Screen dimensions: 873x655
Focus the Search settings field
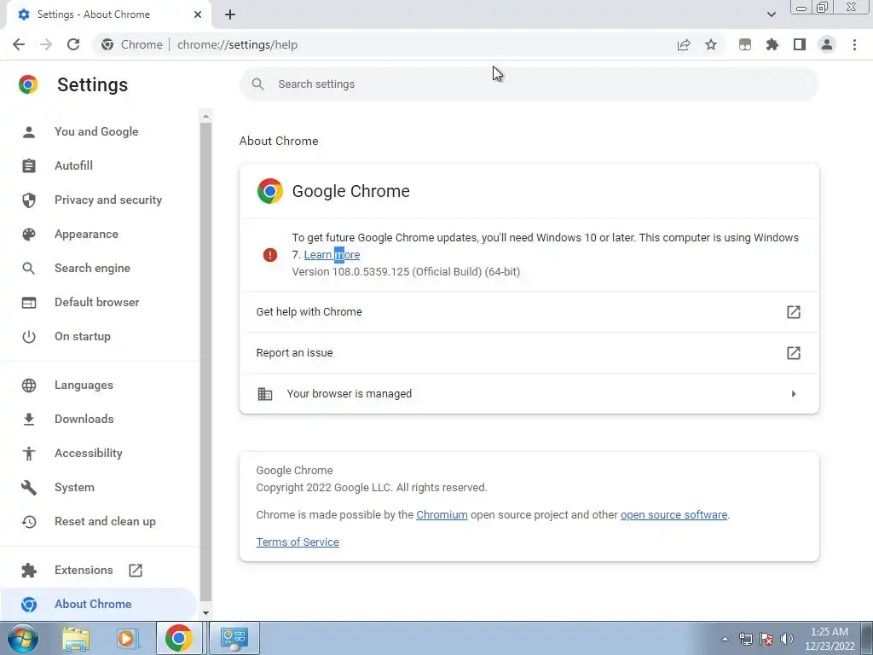click(x=529, y=84)
